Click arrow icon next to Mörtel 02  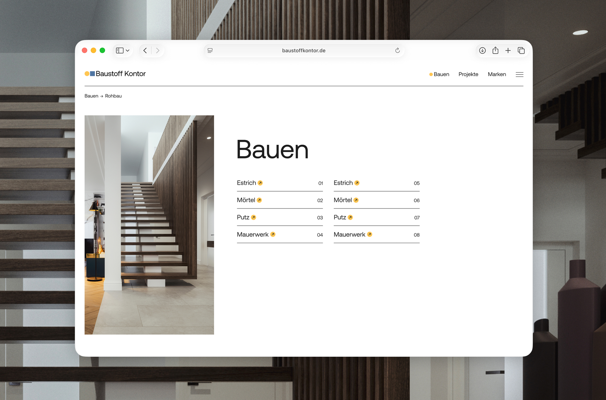pyautogui.click(x=259, y=200)
